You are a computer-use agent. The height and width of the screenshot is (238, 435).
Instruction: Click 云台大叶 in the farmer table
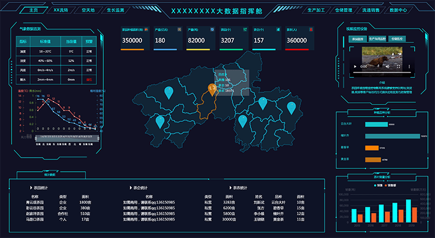278,203
